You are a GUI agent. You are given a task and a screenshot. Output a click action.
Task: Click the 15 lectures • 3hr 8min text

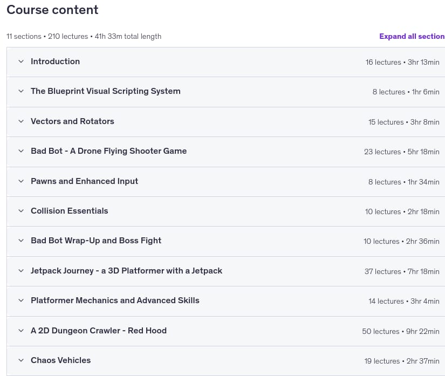tap(404, 122)
